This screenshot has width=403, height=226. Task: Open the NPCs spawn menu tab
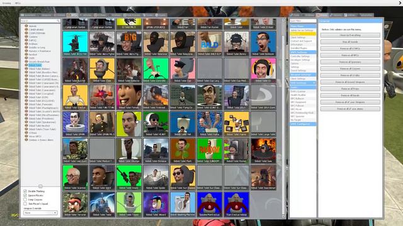(x=72, y=15)
